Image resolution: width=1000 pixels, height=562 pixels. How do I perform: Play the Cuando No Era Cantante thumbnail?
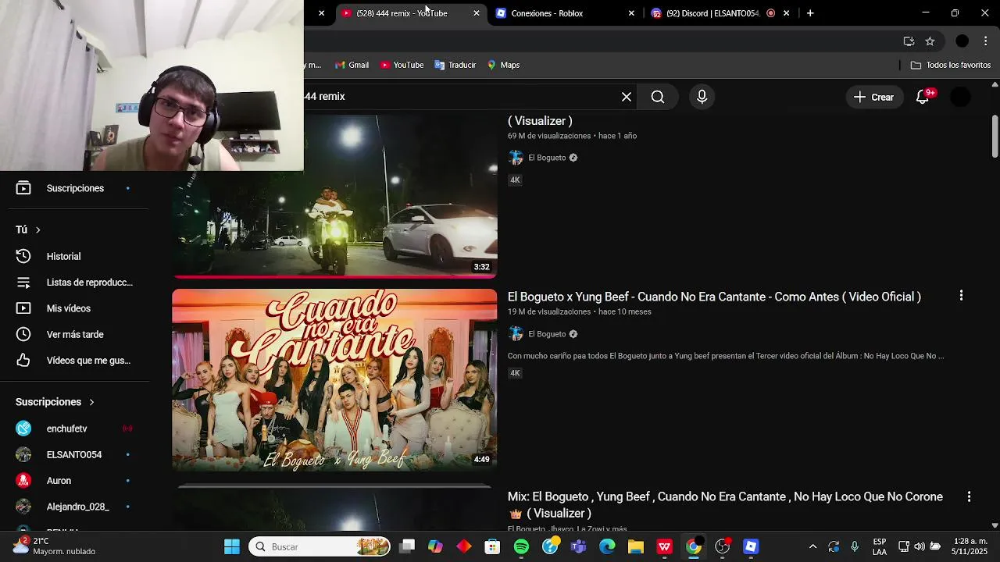(334, 380)
